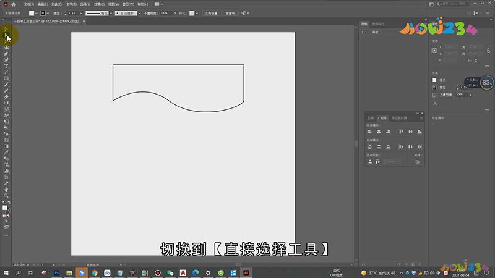The height and width of the screenshot is (278, 495).
Task: Select the Direct Selection tool
Action: pyautogui.click(x=6, y=35)
